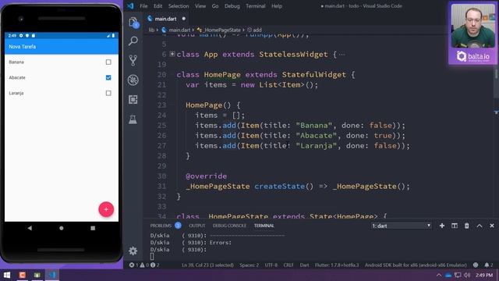499x281 pixels.
Task: Split the terminal panel
Action: point(455,226)
